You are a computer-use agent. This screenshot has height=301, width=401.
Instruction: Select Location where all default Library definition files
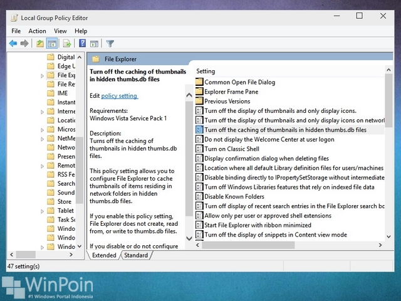pyautogui.click(x=289, y=168)
